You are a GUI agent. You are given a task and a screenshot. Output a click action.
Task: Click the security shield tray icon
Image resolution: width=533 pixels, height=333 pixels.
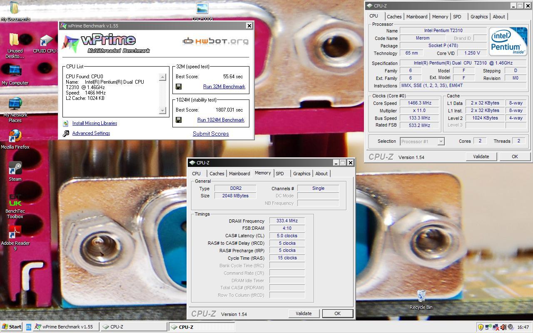tap(481, 327)
